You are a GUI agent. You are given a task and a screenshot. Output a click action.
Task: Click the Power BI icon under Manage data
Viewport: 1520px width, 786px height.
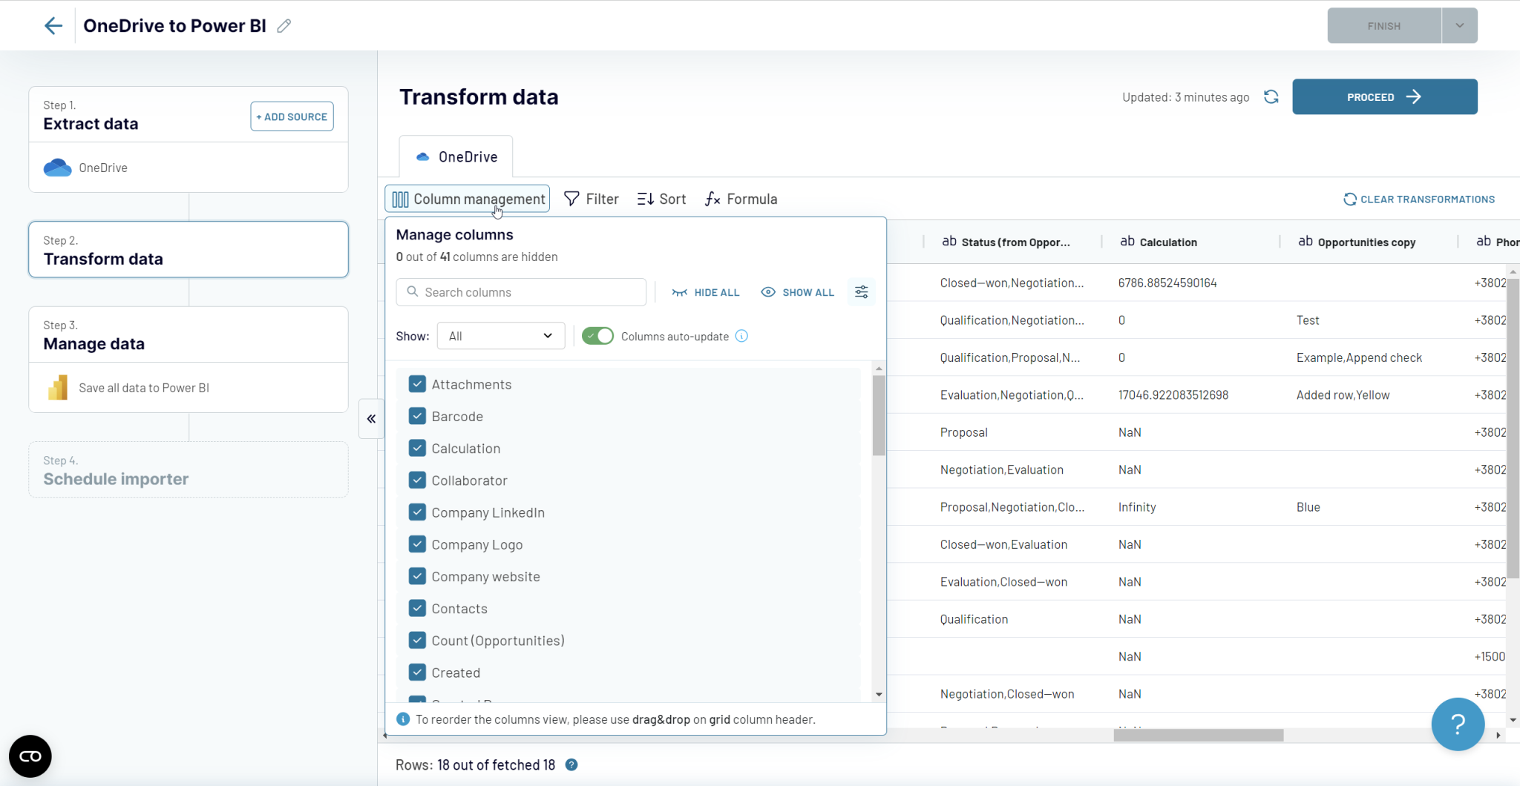pos(58,387)
